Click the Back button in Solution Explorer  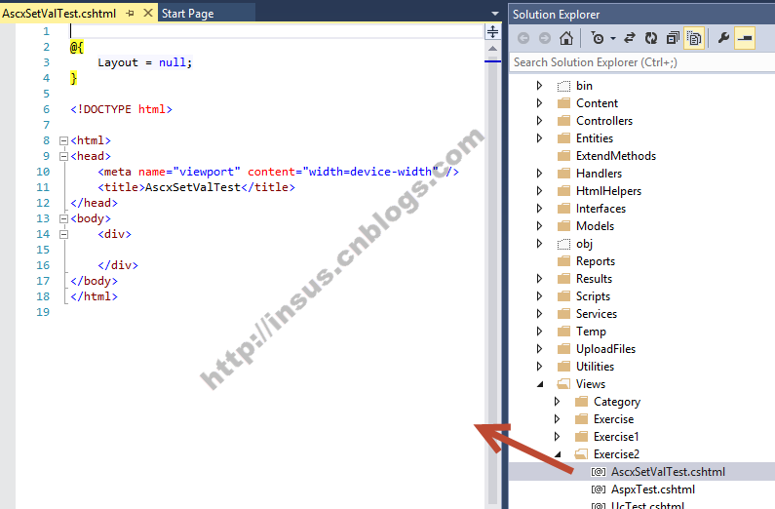[523, 38]
